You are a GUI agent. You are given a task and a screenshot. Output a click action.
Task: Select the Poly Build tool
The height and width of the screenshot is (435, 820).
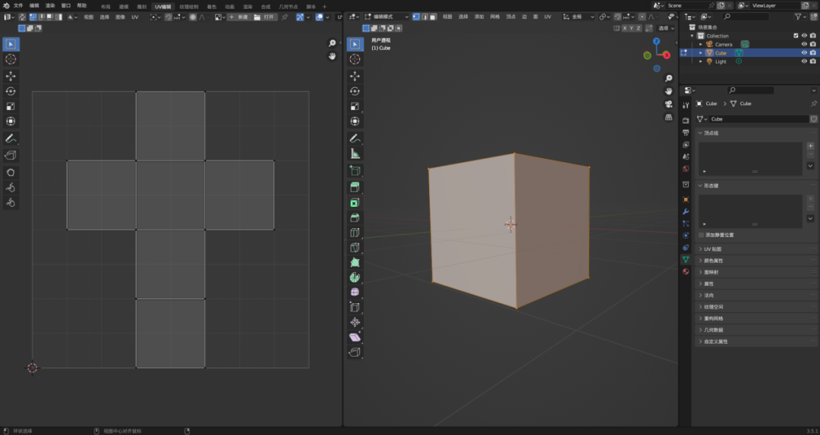tap(355, 262)
